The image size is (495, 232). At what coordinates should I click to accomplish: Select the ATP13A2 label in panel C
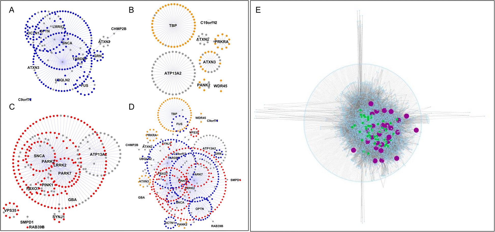(x=98, y=154)
